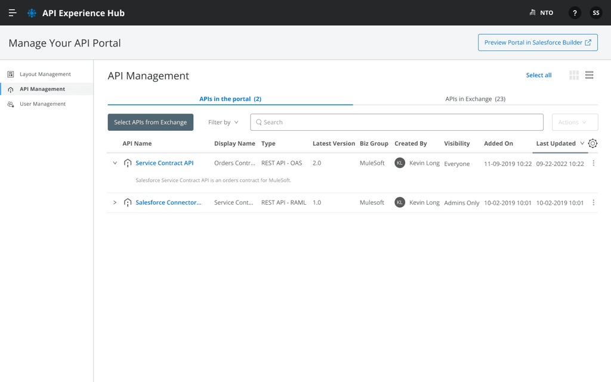Open the SS user avatar menu
The width and height of the screenshot is (611, 382).
596,13
